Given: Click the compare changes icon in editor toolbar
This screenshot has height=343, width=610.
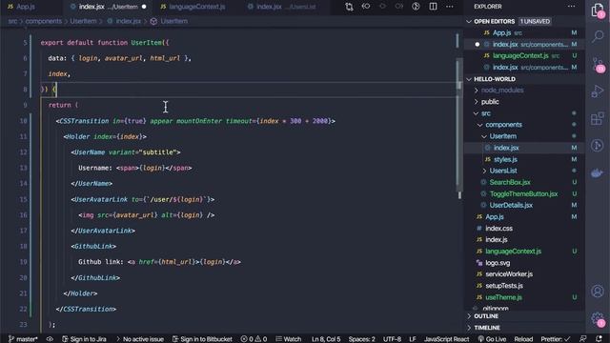Looking at the screenshot, I should coord(349,7).
